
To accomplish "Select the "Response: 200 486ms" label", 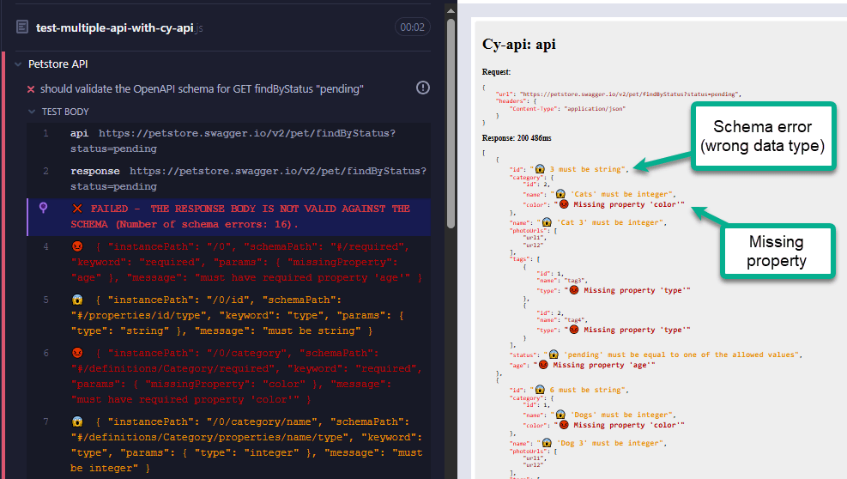I will pyautogui.click(x=517, y=138).
